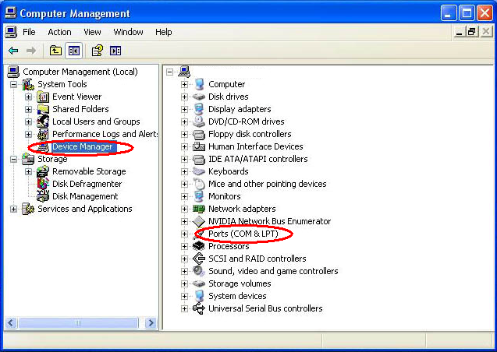497x352 pixels.
Task: Select Computer Management (Local) root node
Action: 80,72
